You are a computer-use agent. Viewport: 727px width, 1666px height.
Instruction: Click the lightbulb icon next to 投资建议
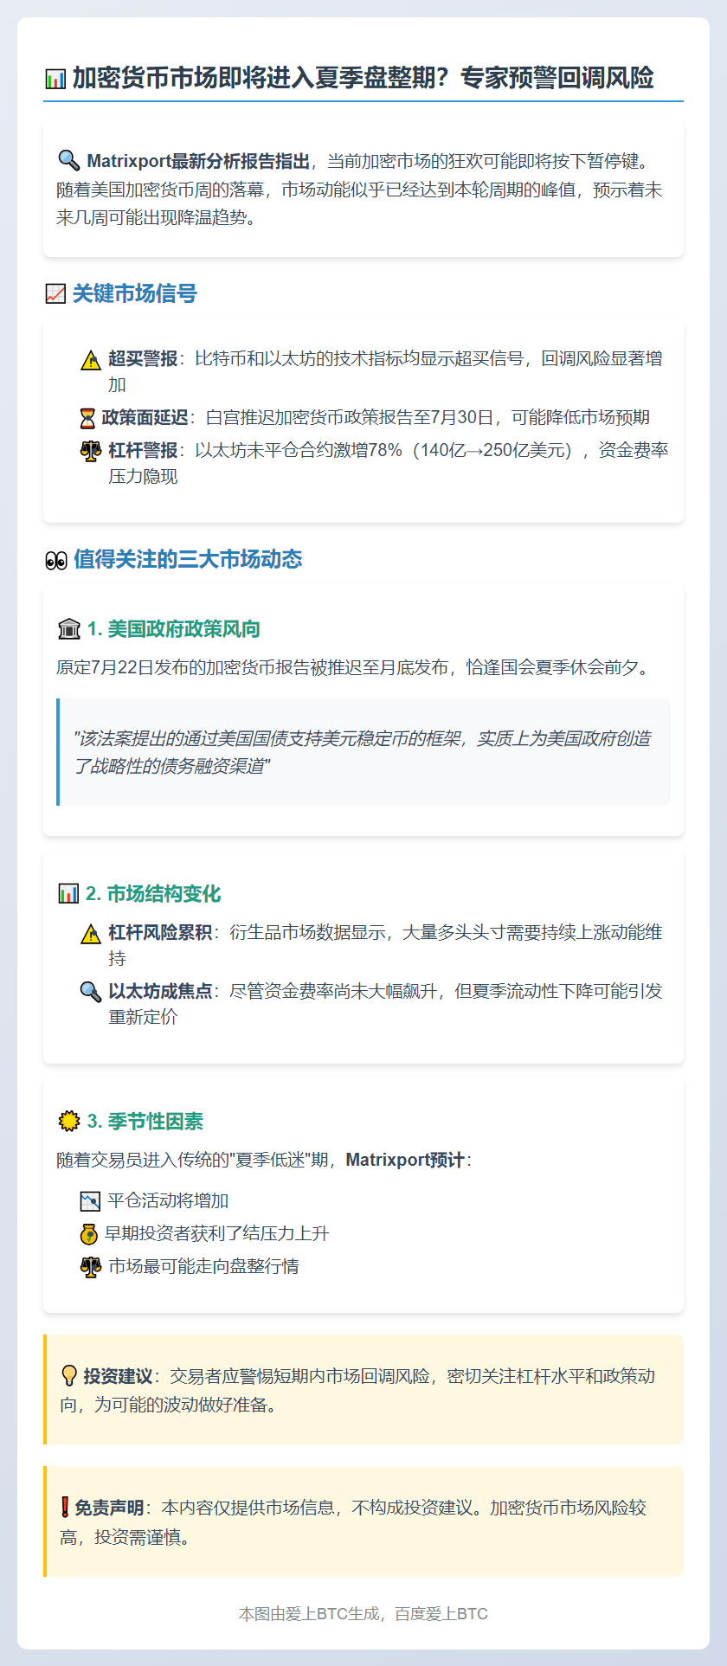click(x=69, y=1376)
